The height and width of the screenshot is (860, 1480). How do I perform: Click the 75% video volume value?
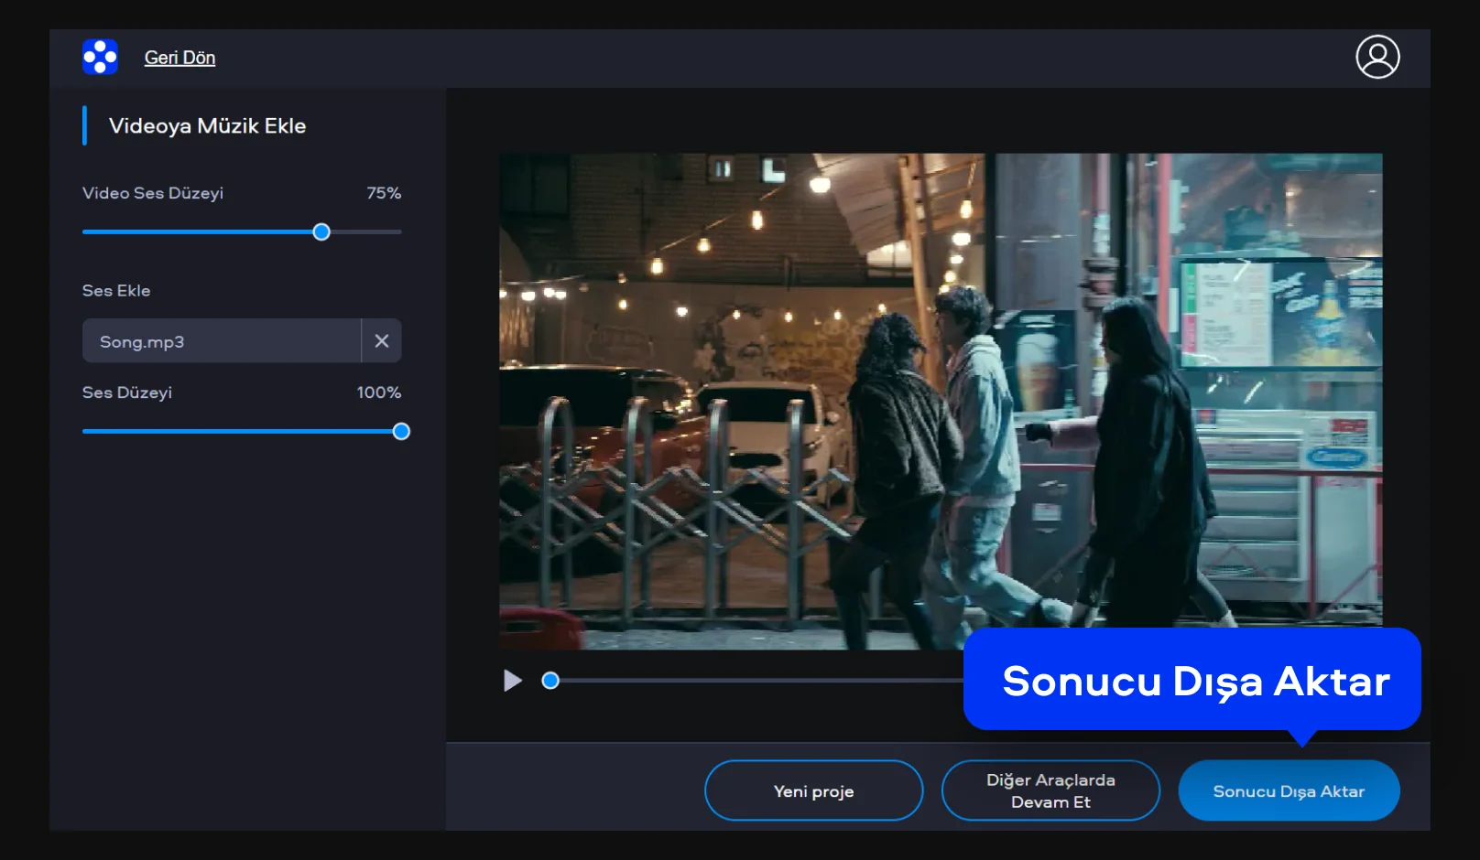384,193
